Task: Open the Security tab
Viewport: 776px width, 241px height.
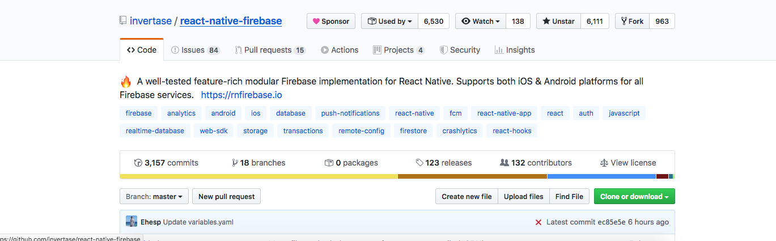Action: pos(460,50)
